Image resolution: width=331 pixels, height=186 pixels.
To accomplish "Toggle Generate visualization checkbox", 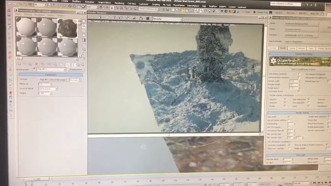I will 289,145.
